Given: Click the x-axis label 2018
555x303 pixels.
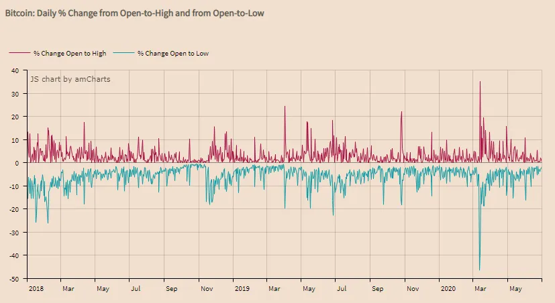Looking at the screenshot, I should (36, 288).
